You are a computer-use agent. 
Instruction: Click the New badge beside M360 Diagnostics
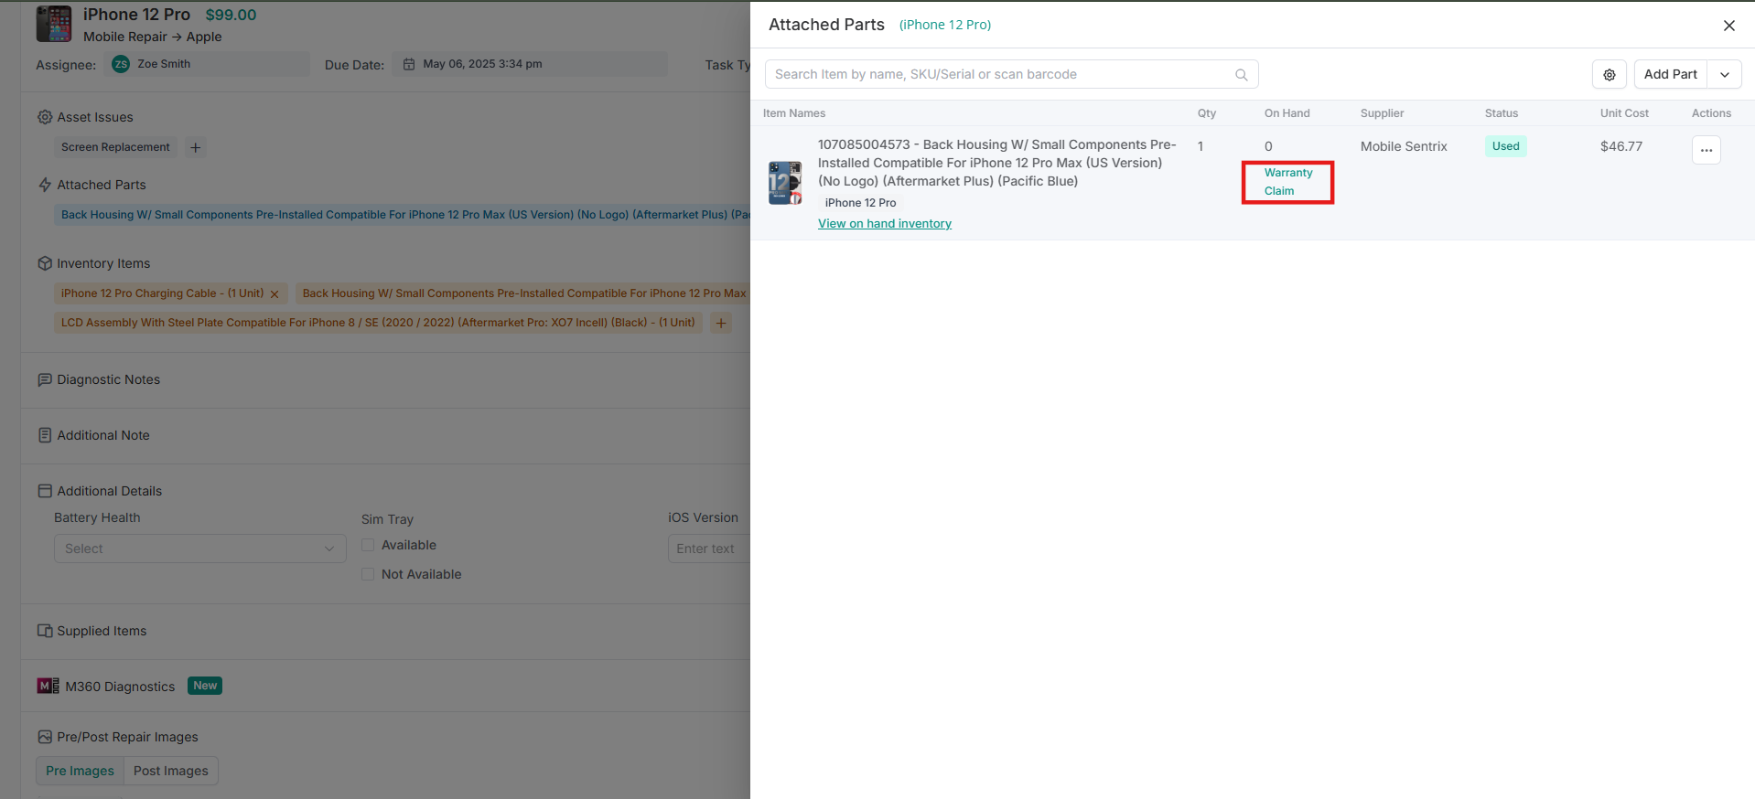205,686
